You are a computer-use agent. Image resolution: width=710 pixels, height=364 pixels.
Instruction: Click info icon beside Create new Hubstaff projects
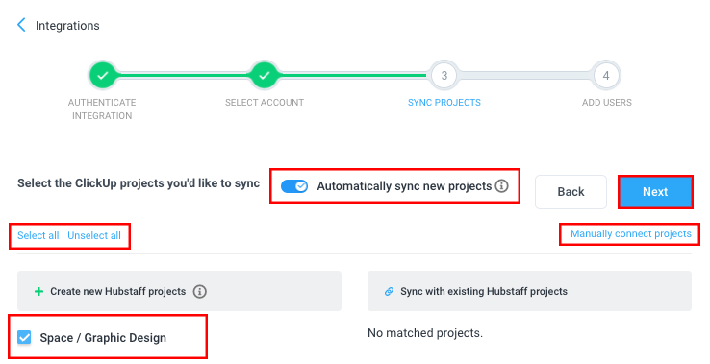coord(200,291)
